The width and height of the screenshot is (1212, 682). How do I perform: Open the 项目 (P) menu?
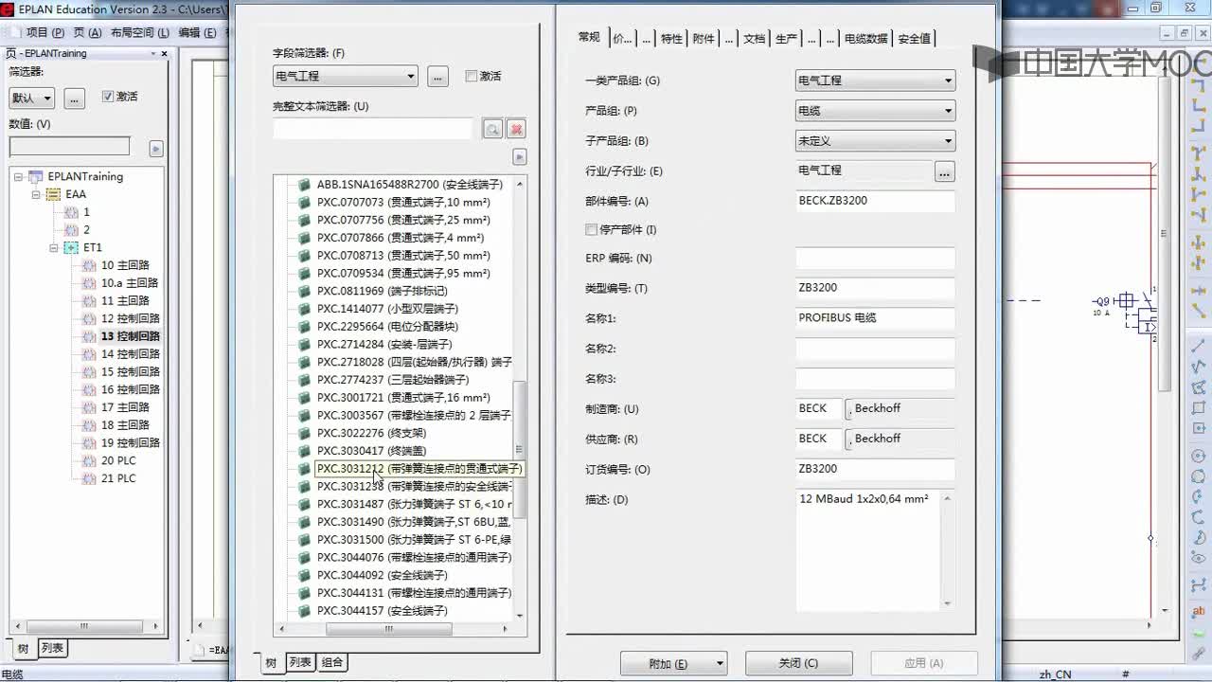click(44, 32)
